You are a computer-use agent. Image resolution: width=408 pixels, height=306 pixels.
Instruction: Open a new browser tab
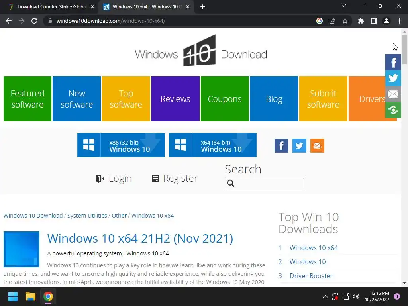203,7
